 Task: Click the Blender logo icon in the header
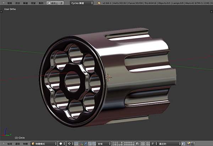click(99, 3)
